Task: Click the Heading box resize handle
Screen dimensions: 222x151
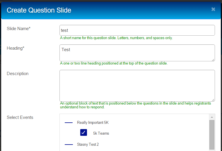Action: pyautogui.click(x=213, y=60)
